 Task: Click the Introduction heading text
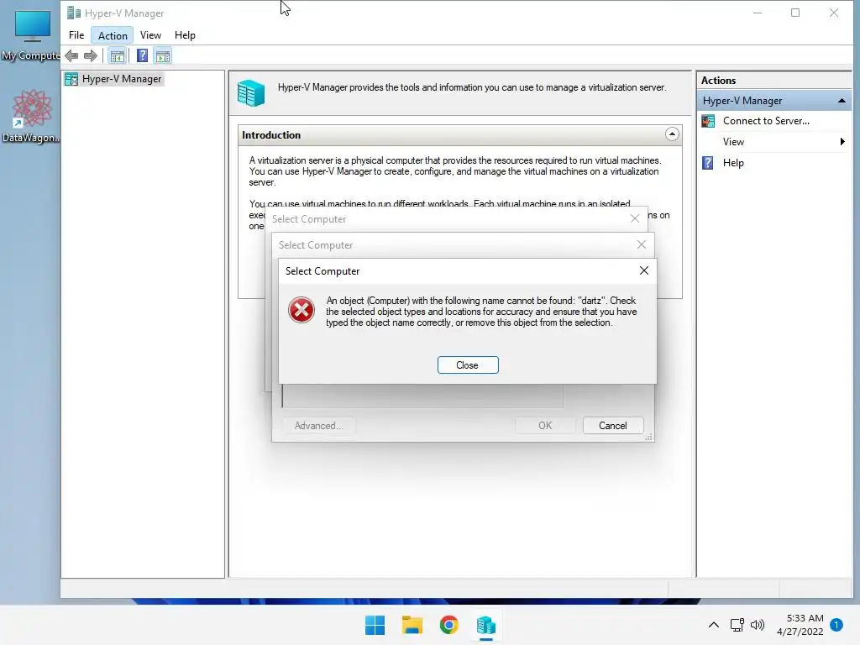pyautogui.click(x=271, y=135)
